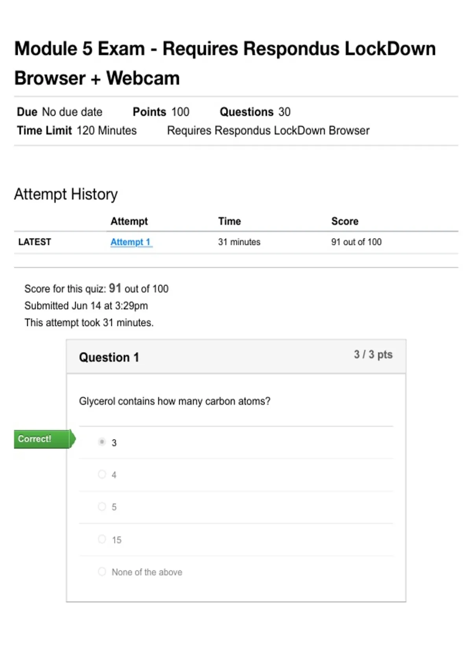Select the radio button for answer 5
472x669 pixels.
tap(102, 506)
